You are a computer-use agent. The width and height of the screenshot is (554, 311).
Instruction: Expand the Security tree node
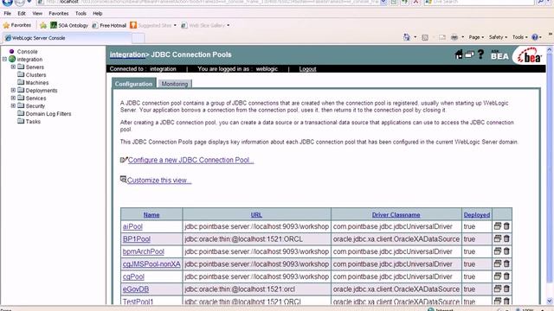click(13, 105)
